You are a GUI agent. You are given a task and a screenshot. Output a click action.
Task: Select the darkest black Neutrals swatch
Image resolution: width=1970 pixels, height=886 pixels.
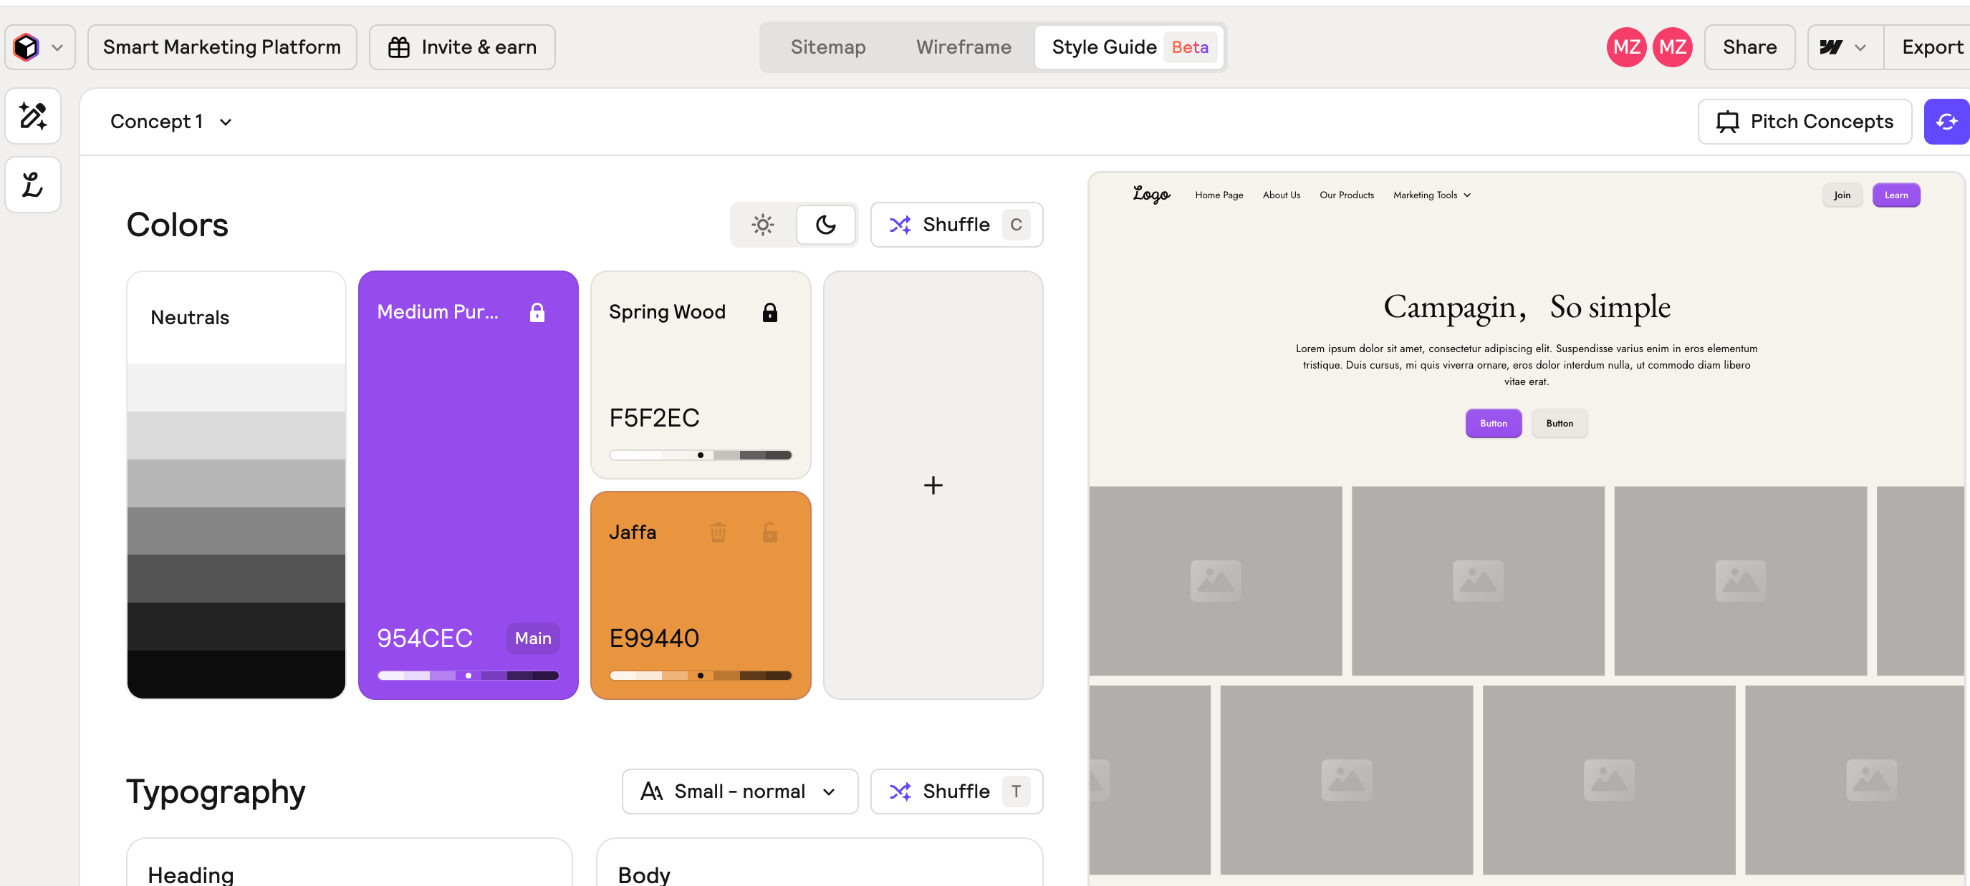(236, 673)
